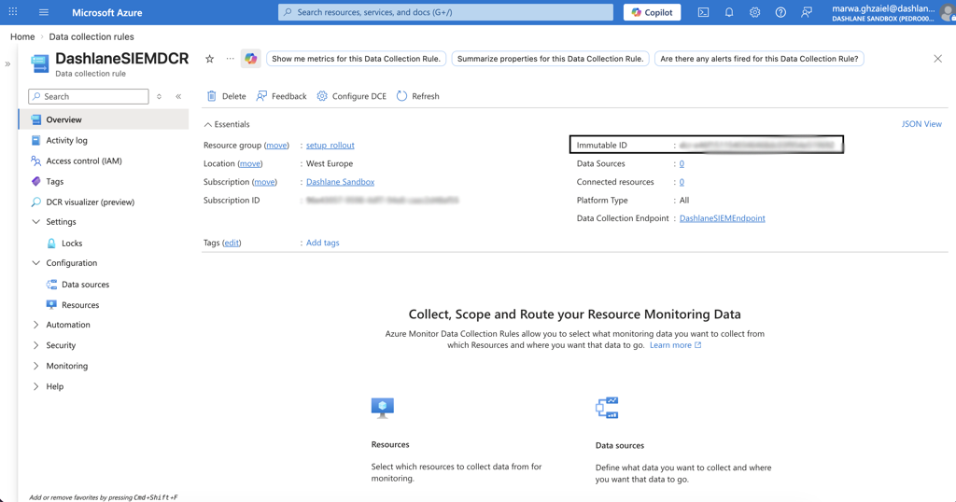Collapse the resource menu with the double chevron
The width and height of the screenshot is (956, 502).
click(178, 96)
